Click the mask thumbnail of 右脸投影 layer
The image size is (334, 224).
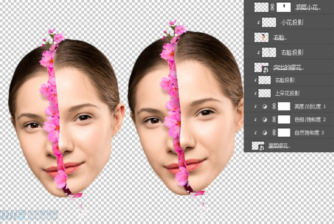[269, 52]
